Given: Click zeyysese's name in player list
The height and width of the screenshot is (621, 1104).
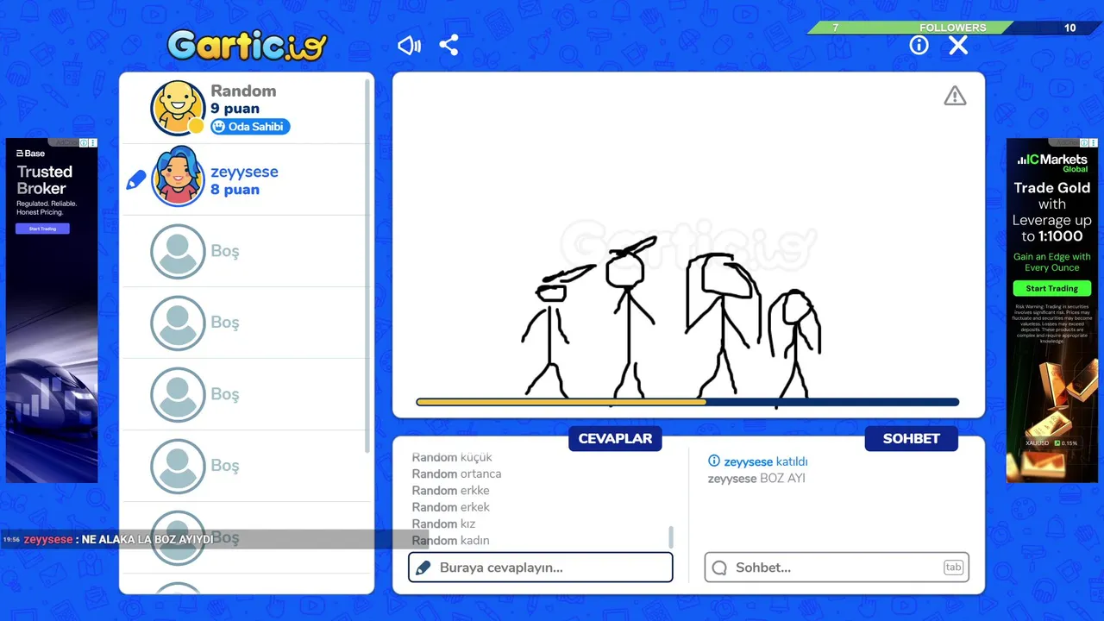Looking at the screenshot, I should [244, 172].
